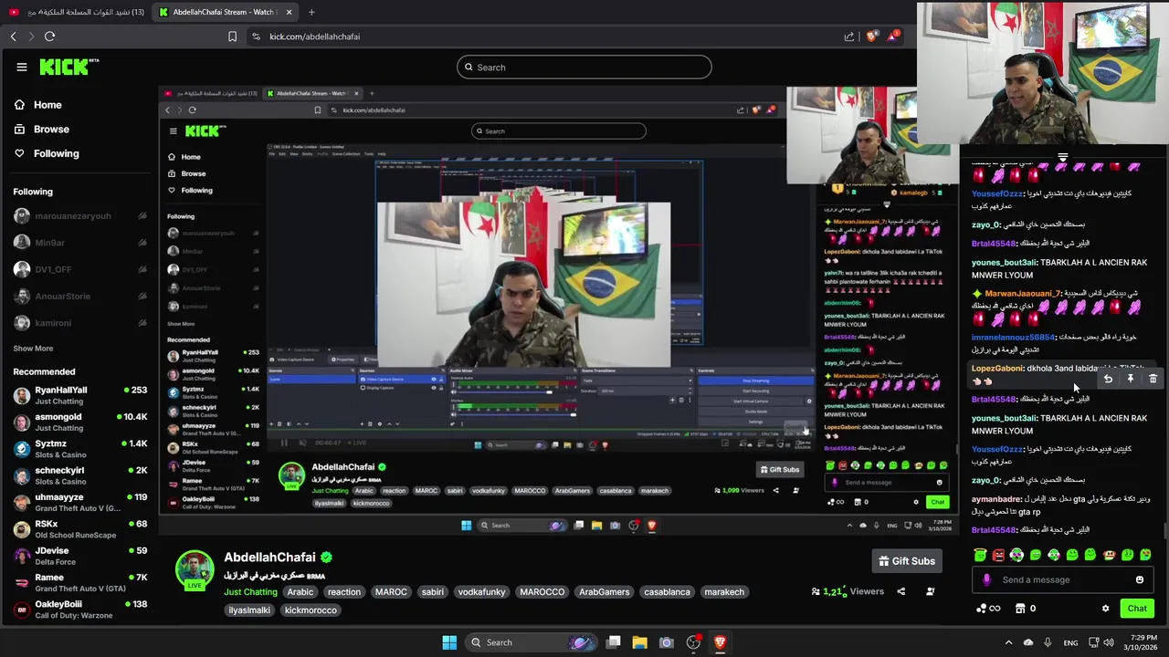1169x657 pixels.
Task: Click username imranelannouz56854 in chat
Action: click(x=1013, y=337)
